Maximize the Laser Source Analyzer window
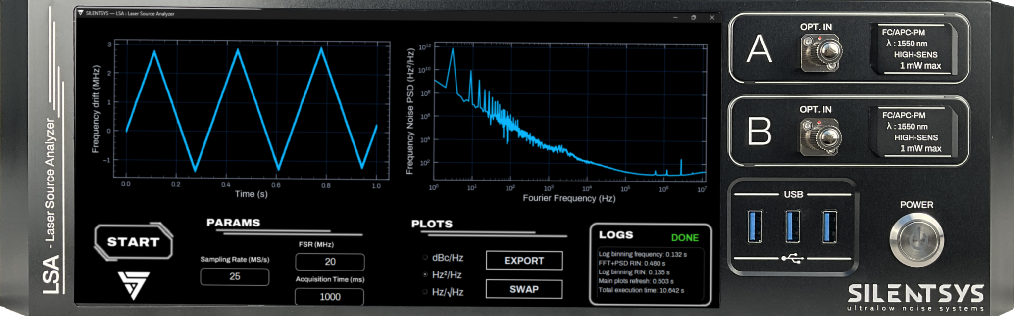 (x=694, y=17)
